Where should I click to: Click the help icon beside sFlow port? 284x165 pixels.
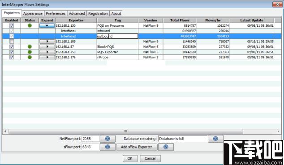[108, 147]
